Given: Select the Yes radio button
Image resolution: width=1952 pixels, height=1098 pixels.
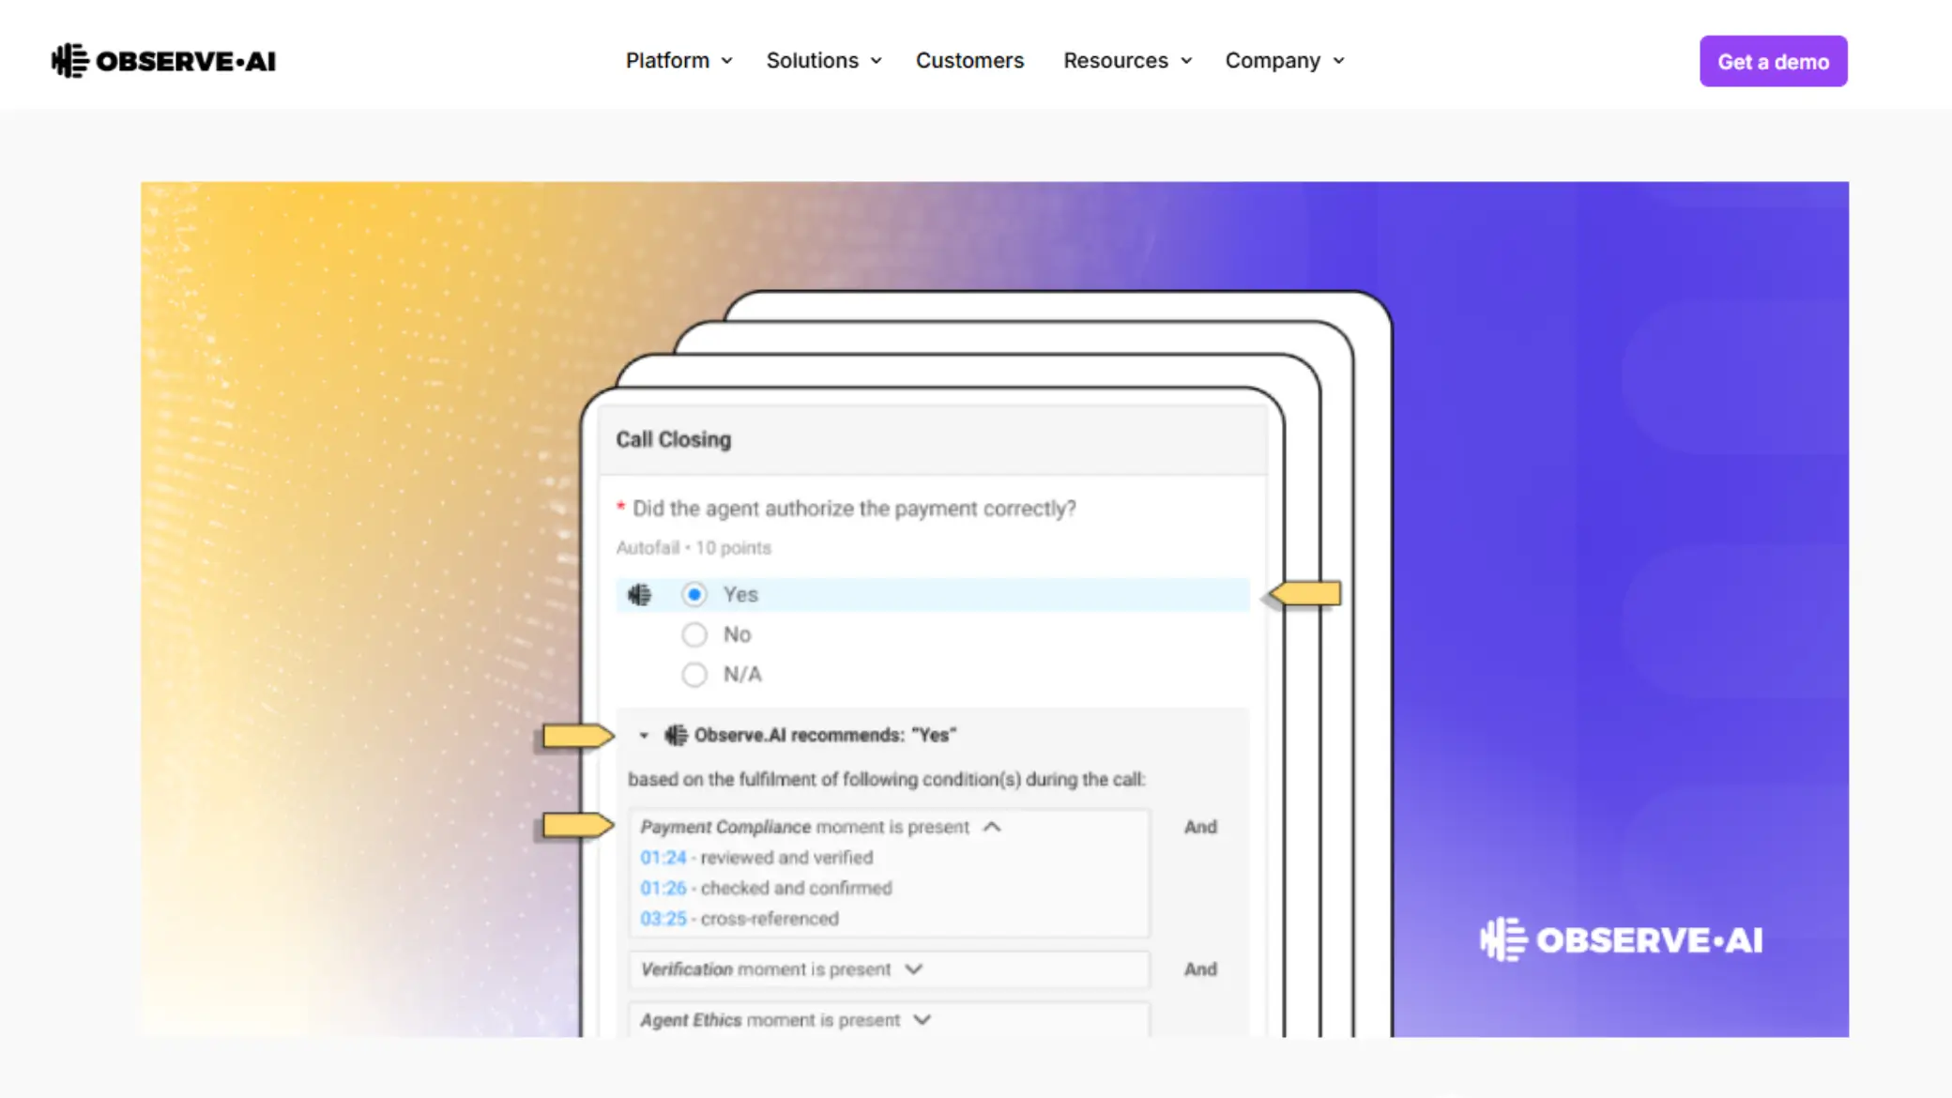Looking at the screenshot, I should click(x=694, y=593).
